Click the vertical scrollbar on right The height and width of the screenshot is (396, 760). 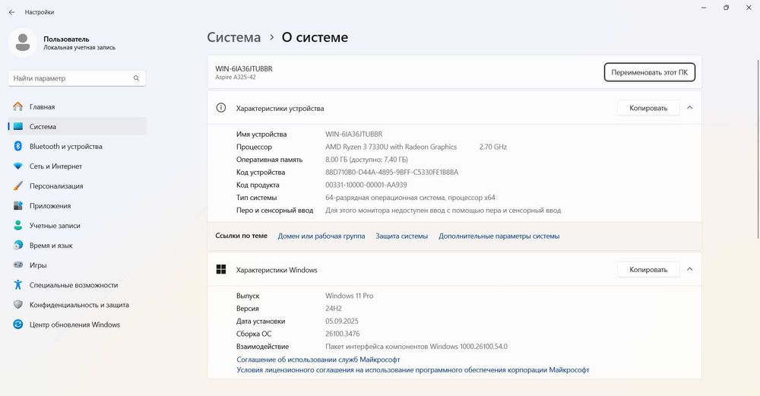(x=758, y=149)
